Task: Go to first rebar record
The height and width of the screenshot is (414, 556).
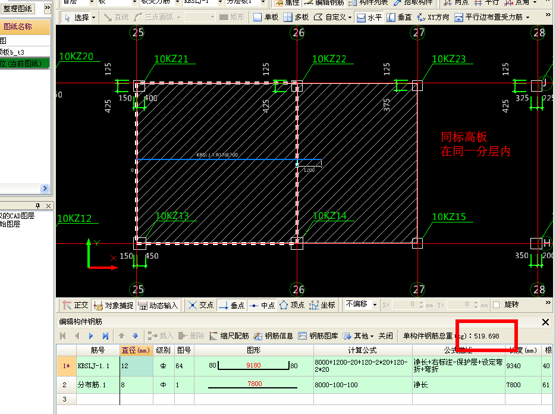Action: click(x=63, y=335)
